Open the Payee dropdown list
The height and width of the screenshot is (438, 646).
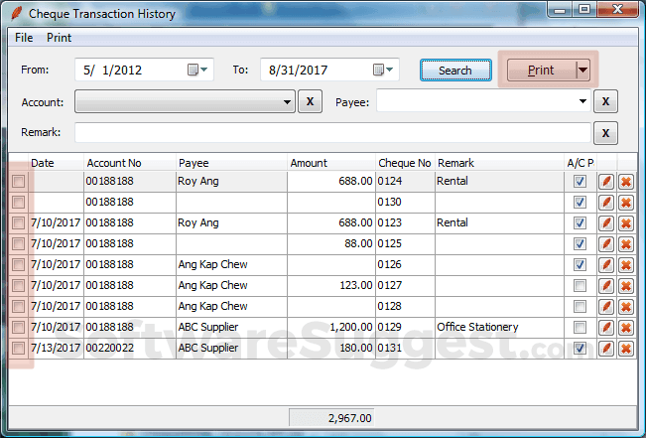coord(582,102)
